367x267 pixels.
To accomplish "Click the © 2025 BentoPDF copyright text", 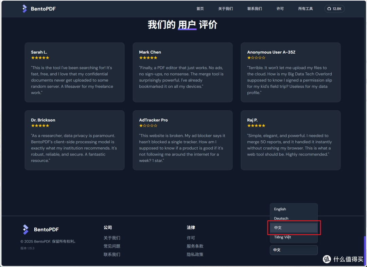I will (x=49, y=242).
